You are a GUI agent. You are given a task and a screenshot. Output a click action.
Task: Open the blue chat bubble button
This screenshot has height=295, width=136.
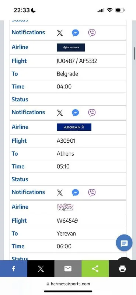coord(124,243)
